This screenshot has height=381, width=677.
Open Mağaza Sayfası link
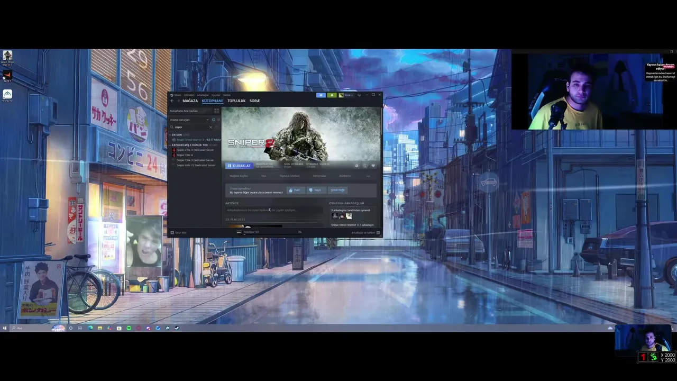pyautogui.click(x=239, y=176)
